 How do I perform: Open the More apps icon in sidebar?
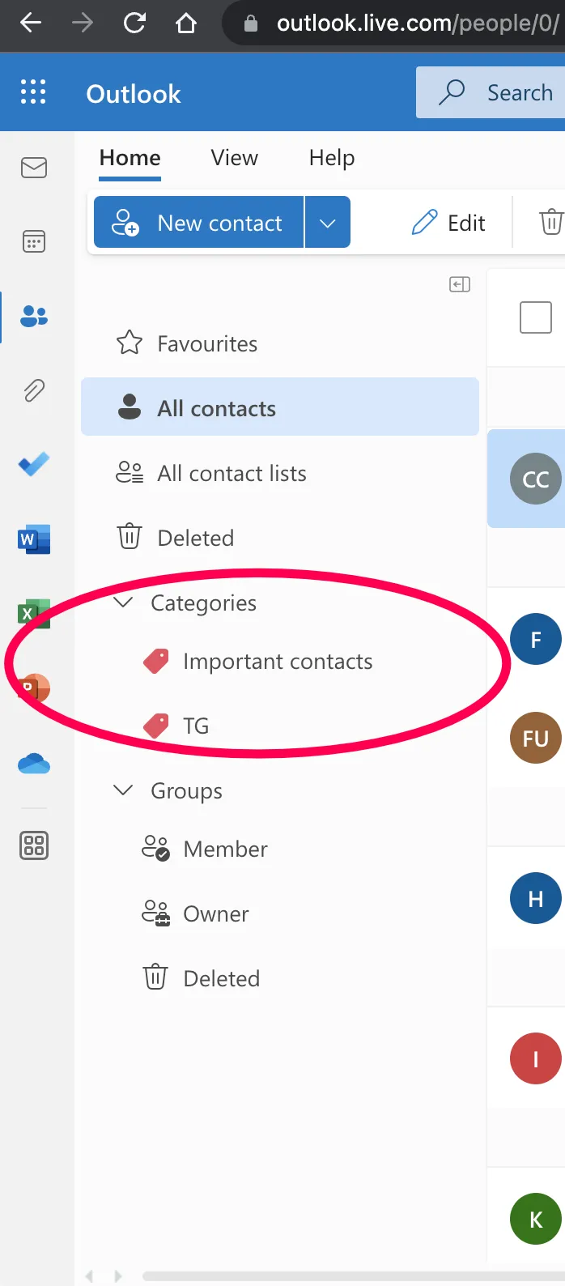(34, 845)
